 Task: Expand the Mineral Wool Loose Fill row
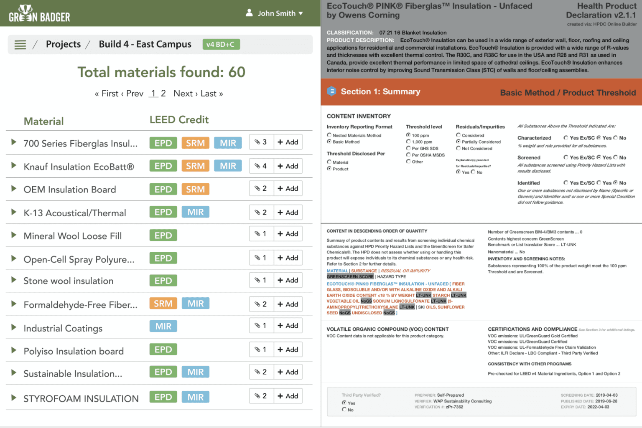click(14, 235)
